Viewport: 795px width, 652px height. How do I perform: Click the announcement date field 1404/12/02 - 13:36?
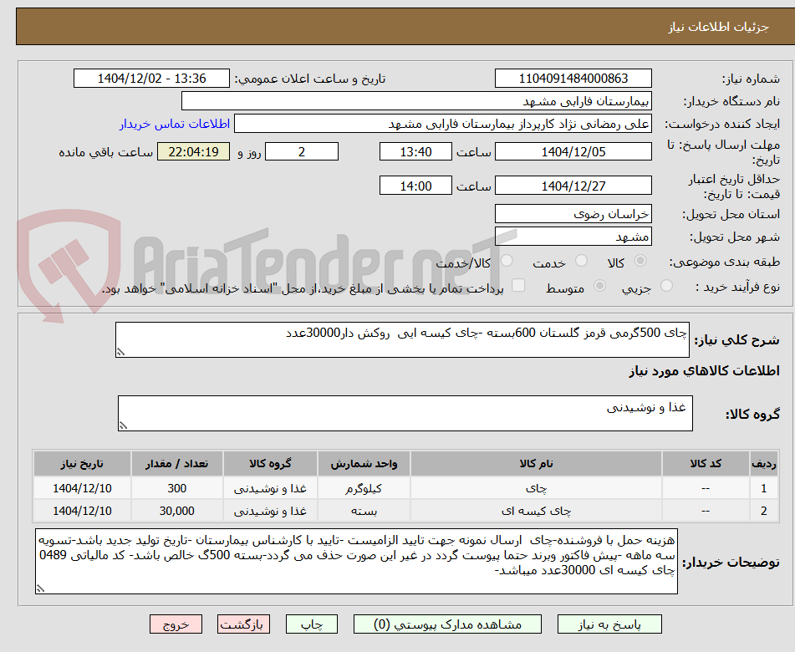click(x=151, y=79)
